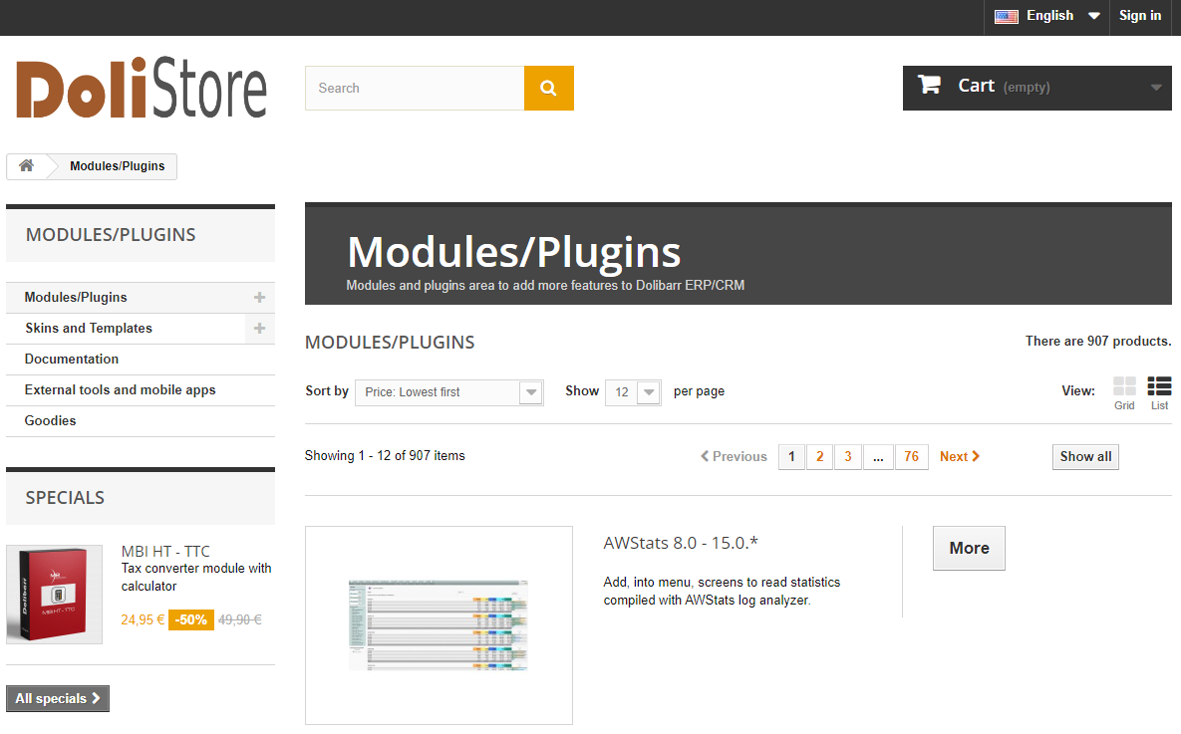Click current page number 1
The height and width of the screenshot is (734, 1181).
[791, 456]
